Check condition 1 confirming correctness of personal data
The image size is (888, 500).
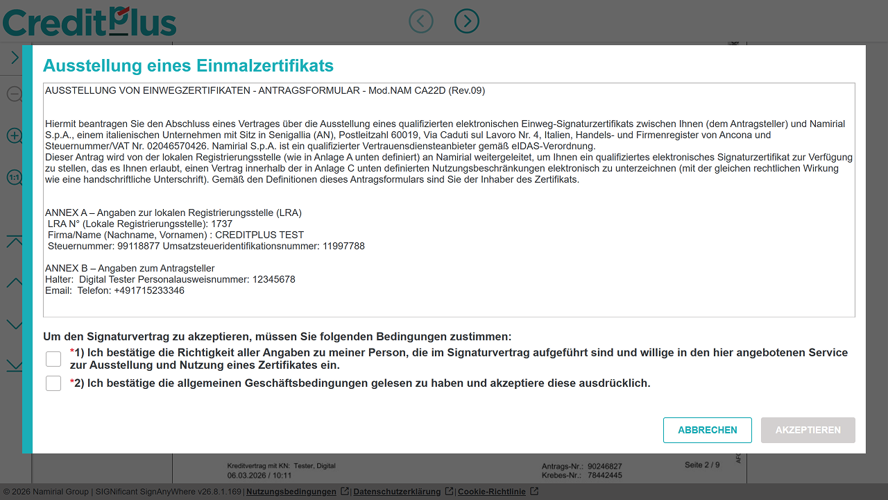(53, 359)
